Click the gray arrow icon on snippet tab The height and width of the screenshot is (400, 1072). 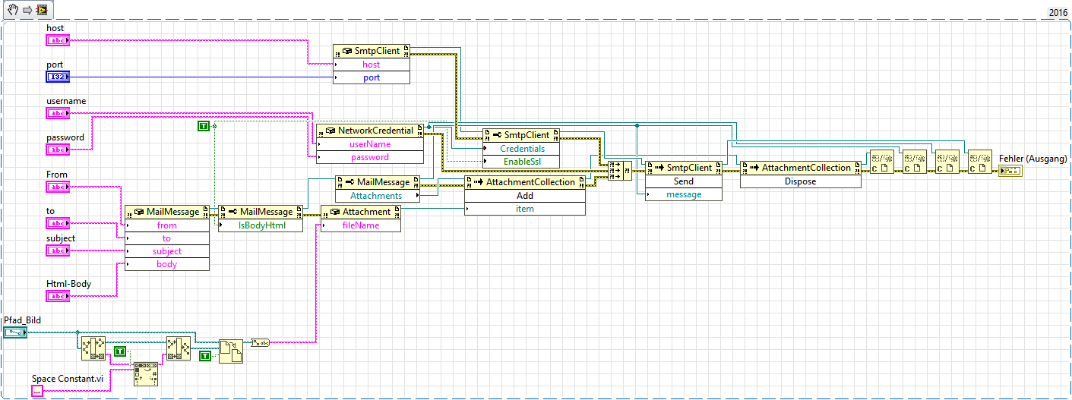tap(26, 11)
